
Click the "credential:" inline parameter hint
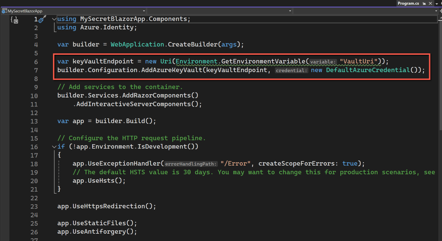click(x=292, y=70)
